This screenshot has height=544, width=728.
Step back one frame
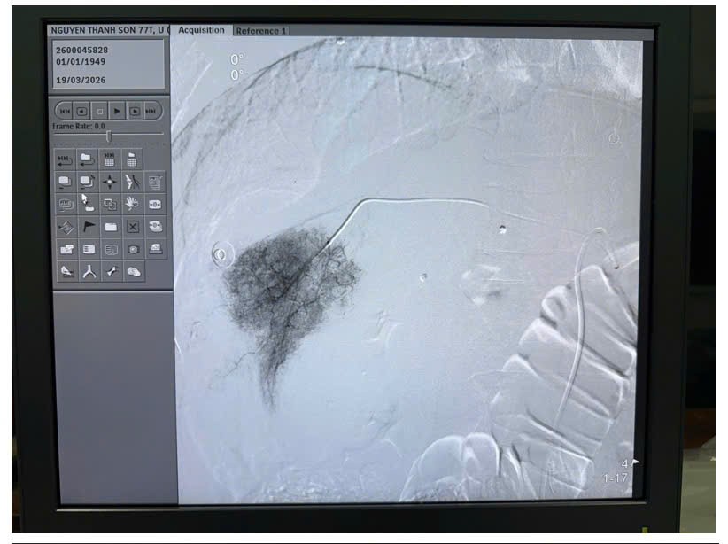pyautogui.click(x=81, y=112)
